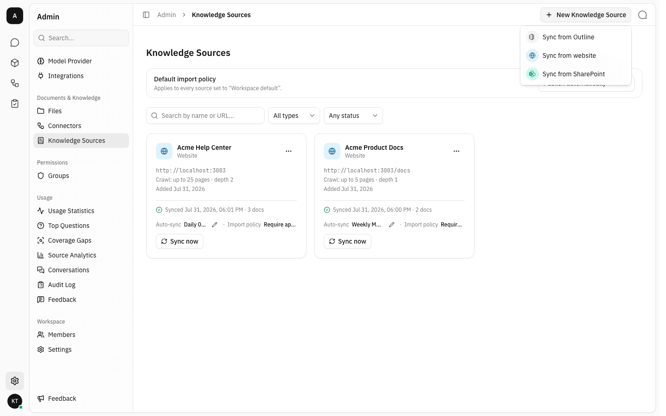Screen dimensions: 666x416
Task: Toggle the sidebar panel icon
Action: pos(146,15)
